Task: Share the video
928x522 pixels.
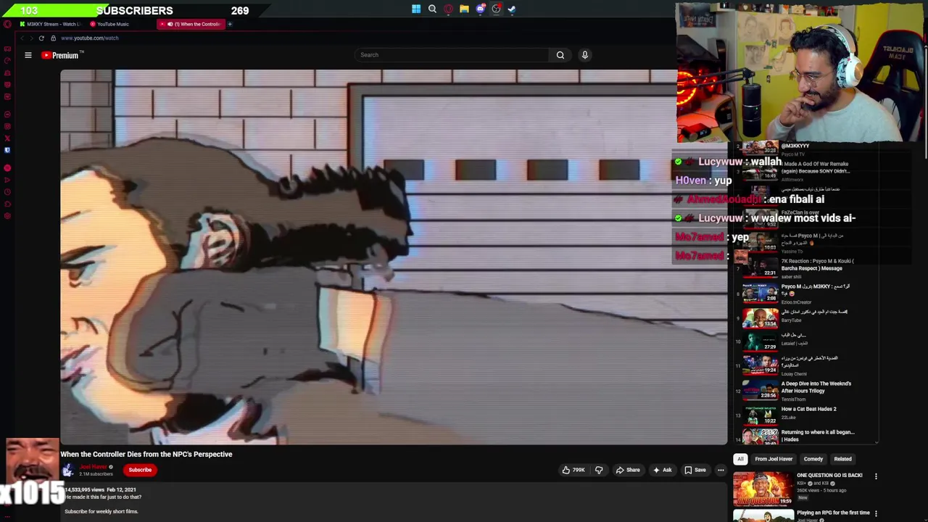Action: click(628, 470)
